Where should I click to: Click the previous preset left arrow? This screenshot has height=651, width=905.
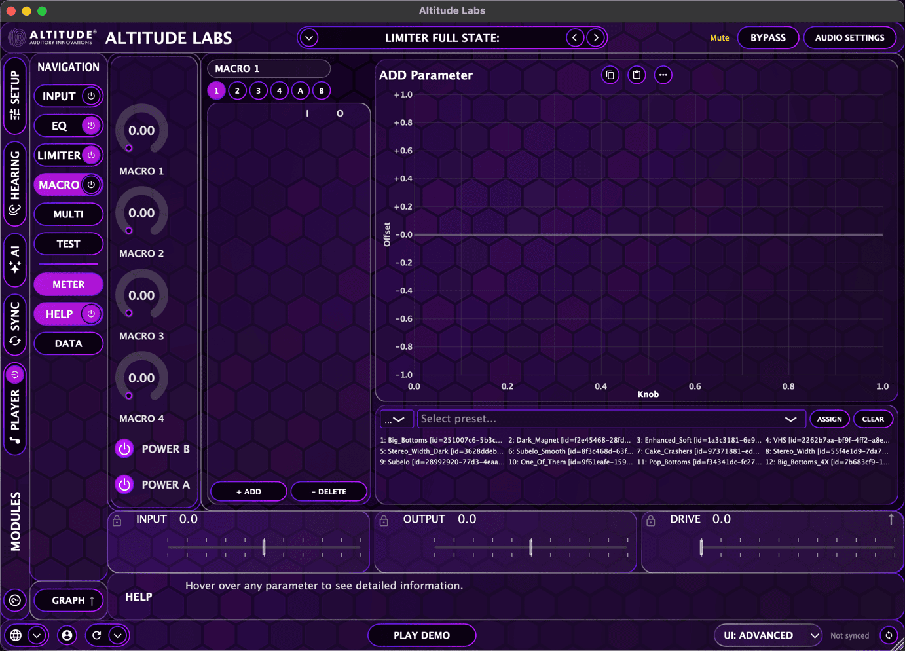(574, 38)
